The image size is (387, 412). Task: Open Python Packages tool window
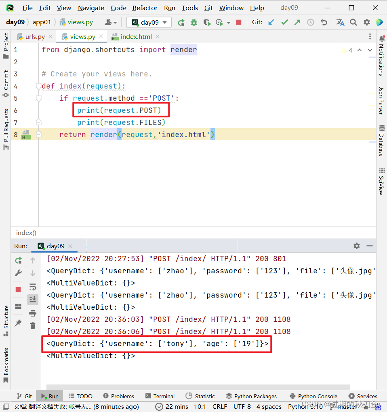[x=251, y=396]
